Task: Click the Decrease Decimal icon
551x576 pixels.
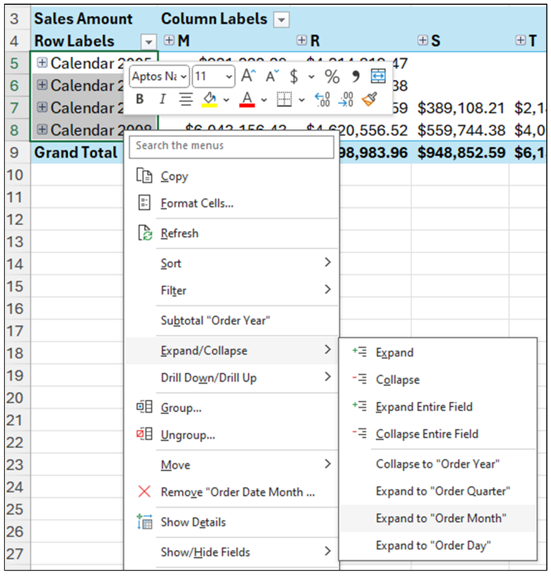Action: click(x=345, y=100)
